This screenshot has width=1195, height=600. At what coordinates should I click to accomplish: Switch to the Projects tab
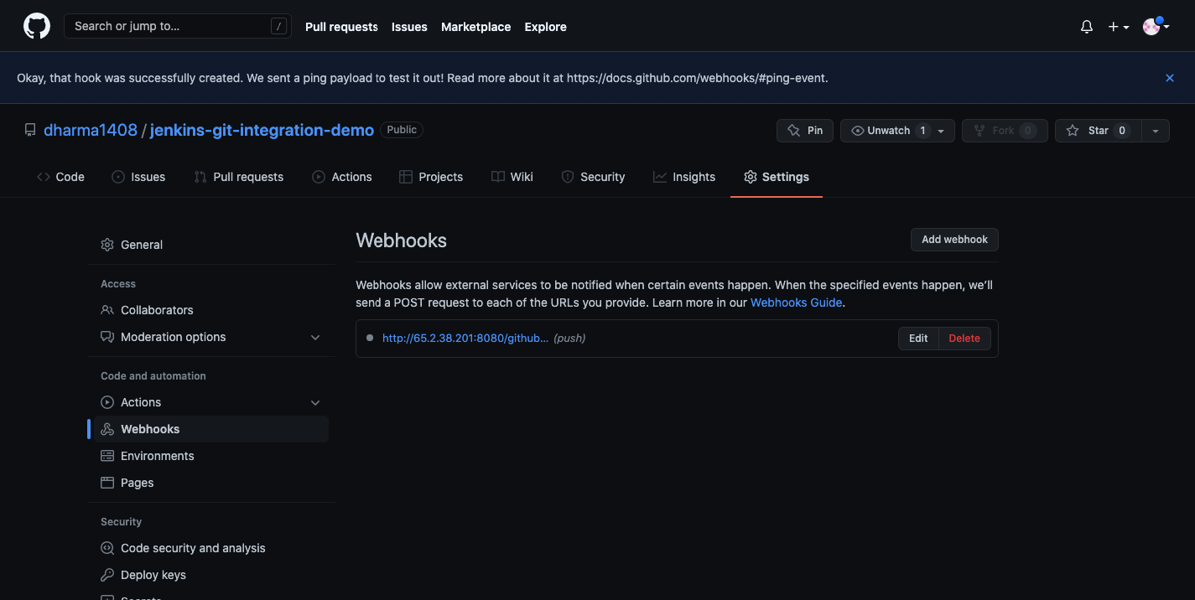431,177
